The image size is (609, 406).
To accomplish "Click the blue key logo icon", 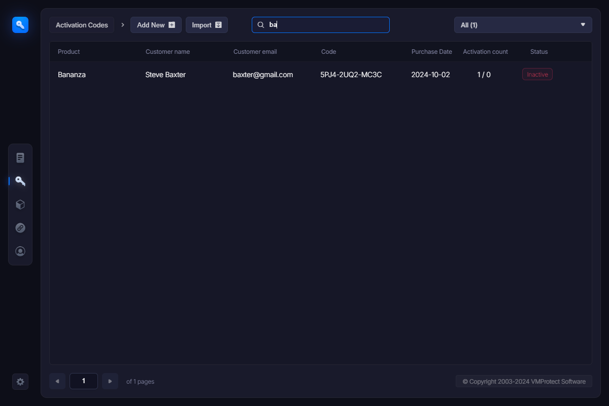I will click(x=20, y=25).
